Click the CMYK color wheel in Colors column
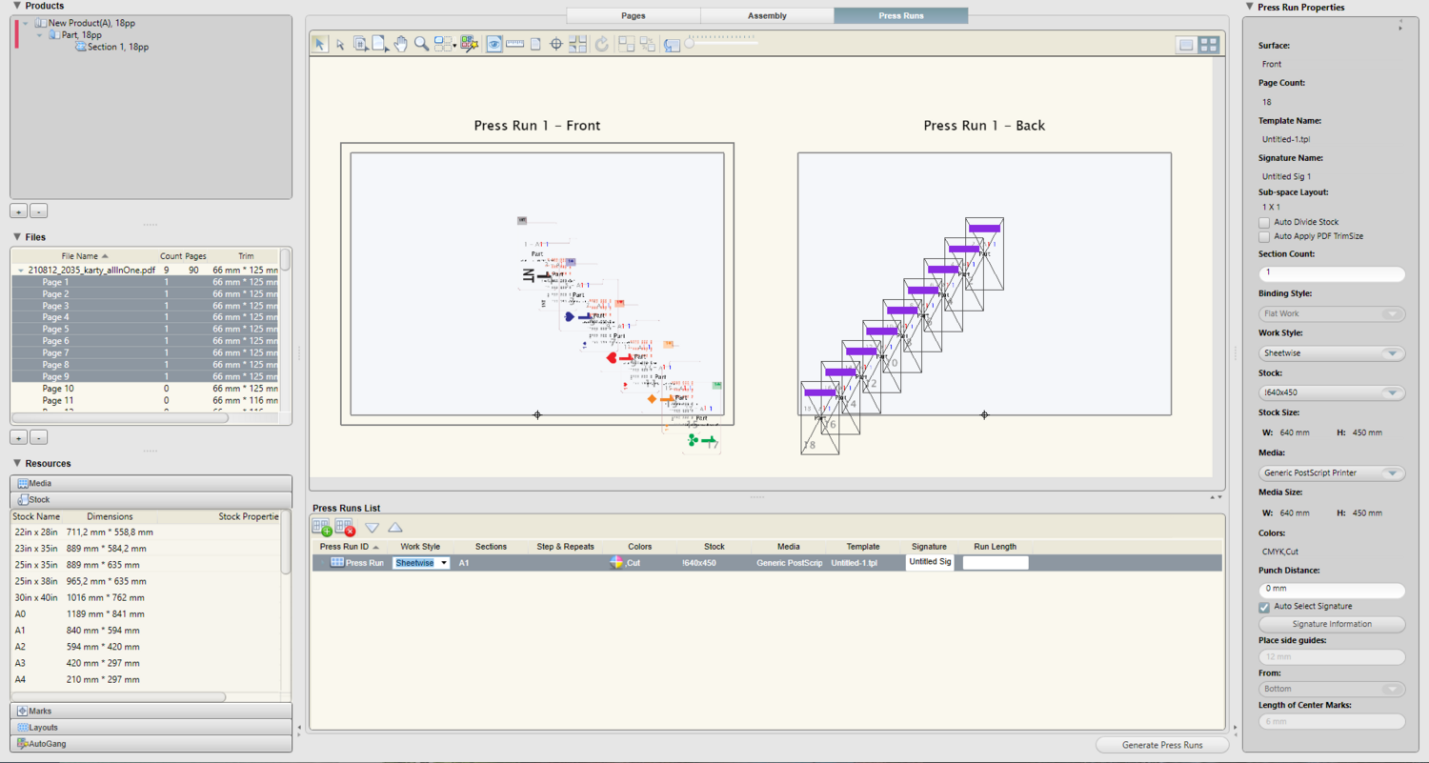The width and height of the screenshot is (1429, 763). click(616, 563)
